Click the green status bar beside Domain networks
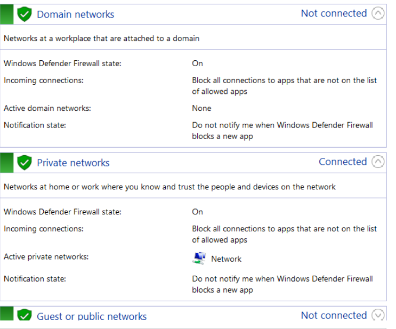 point(6,14)
